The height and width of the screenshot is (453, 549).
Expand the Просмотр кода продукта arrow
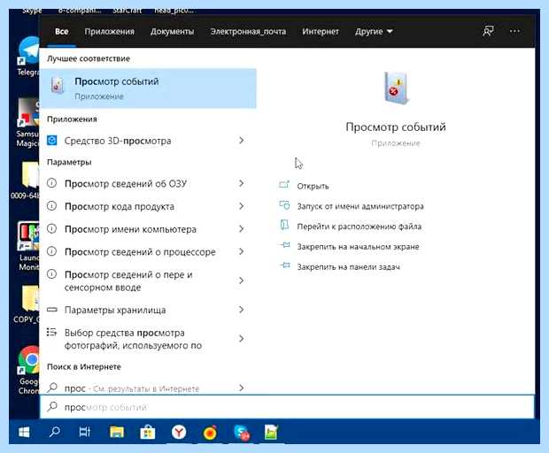click(241, 206)
